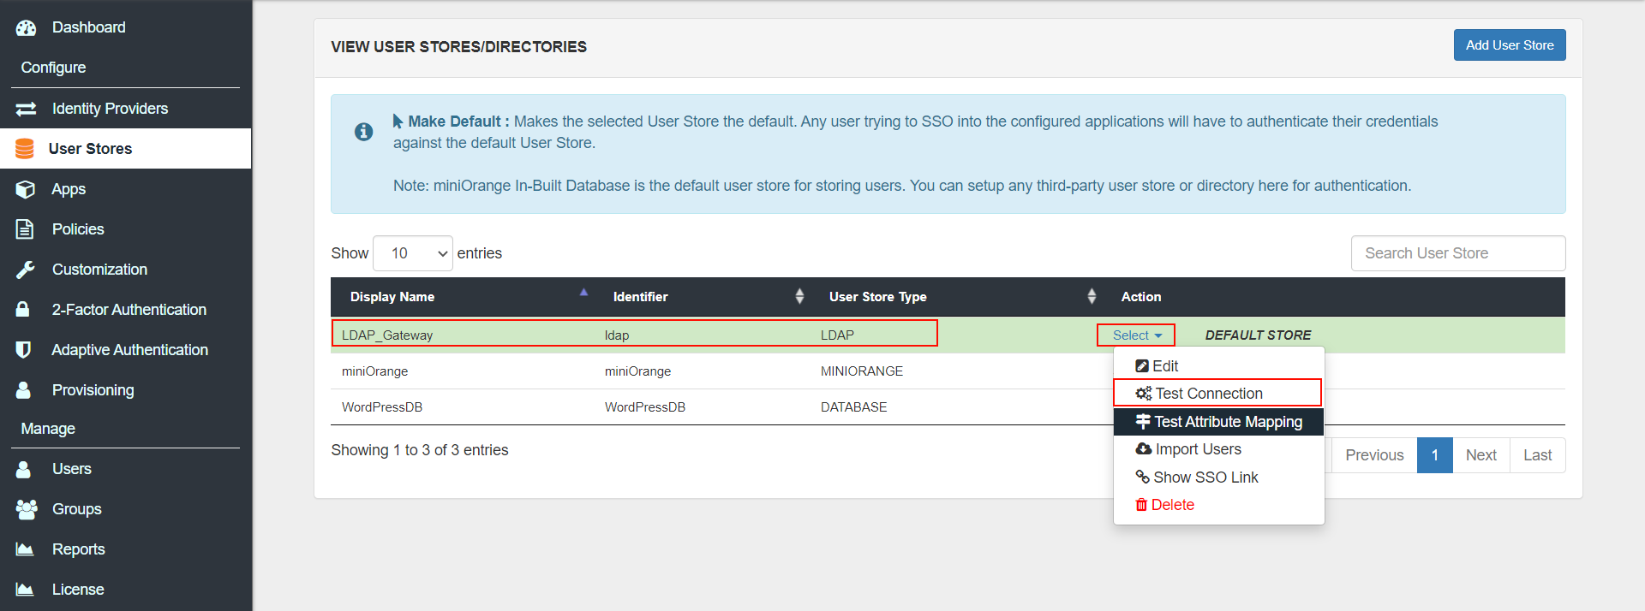
Task: Click the Action column header
Action: coord(1141,297)
